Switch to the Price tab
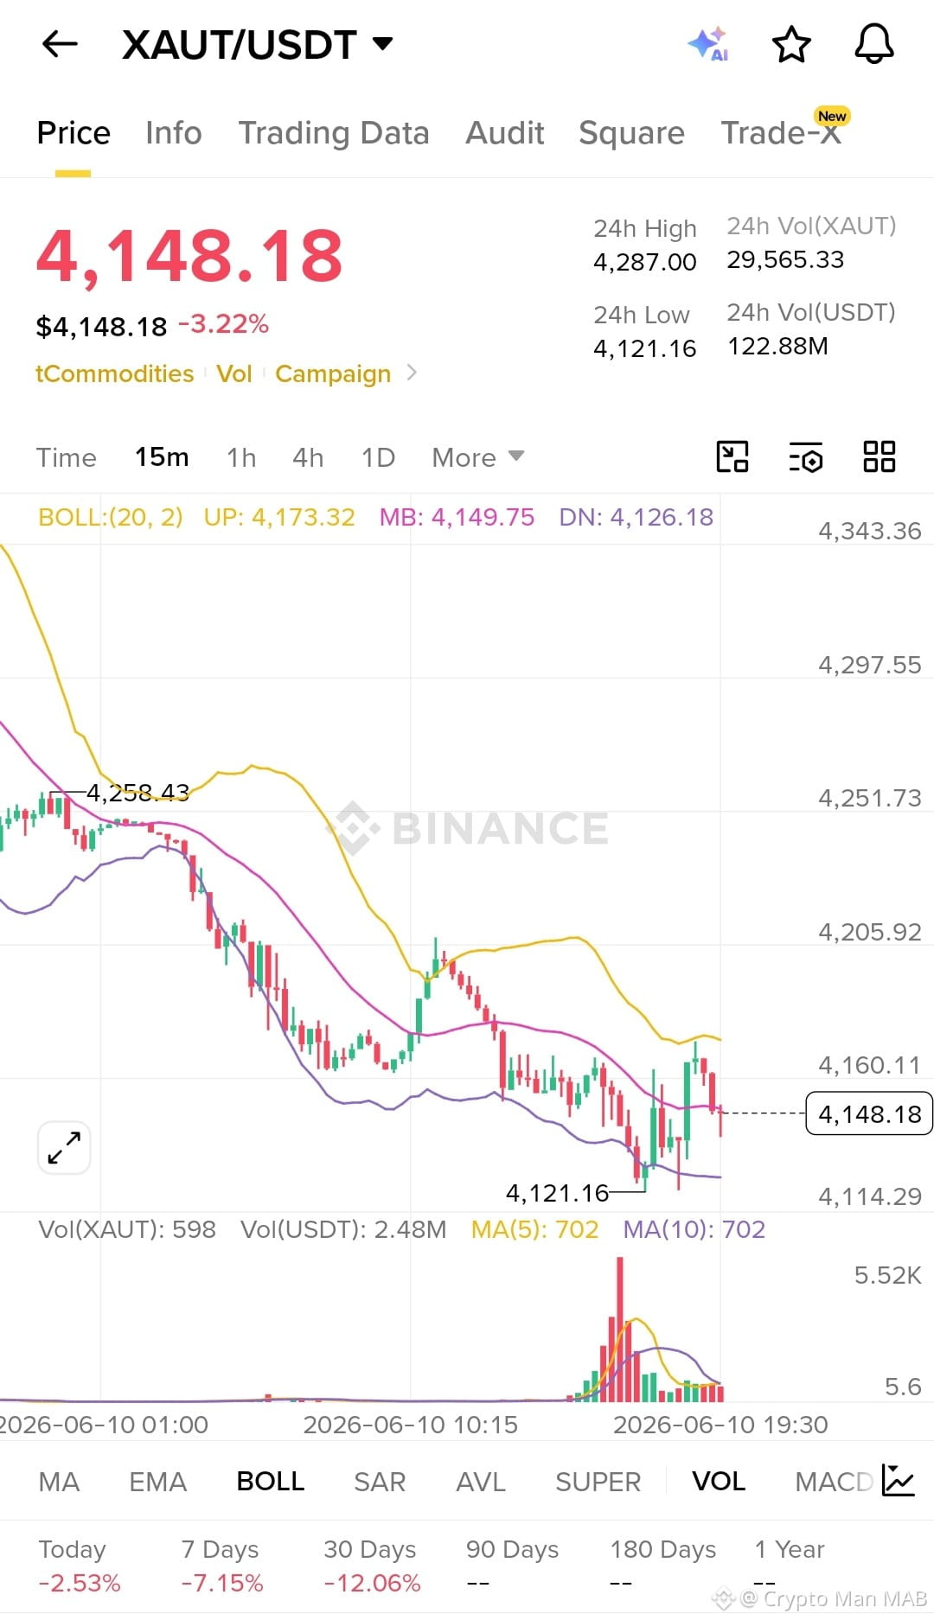This screenshot has width=934, height=1620. [x=74, y=133]
